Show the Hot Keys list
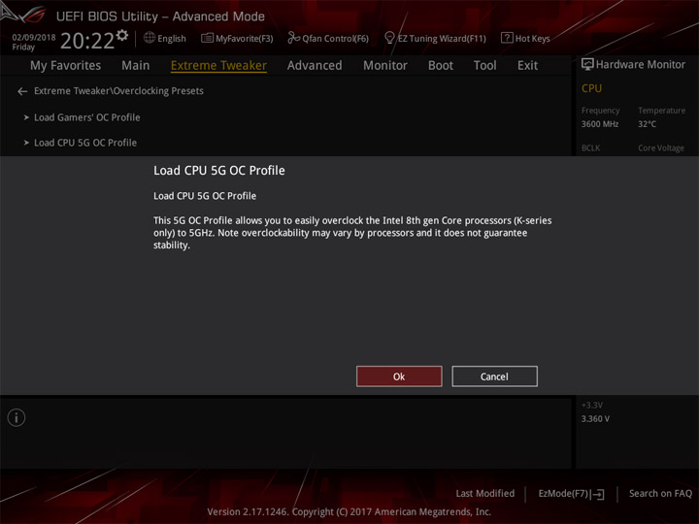The image size is (699, 524). tap(532, 39)
